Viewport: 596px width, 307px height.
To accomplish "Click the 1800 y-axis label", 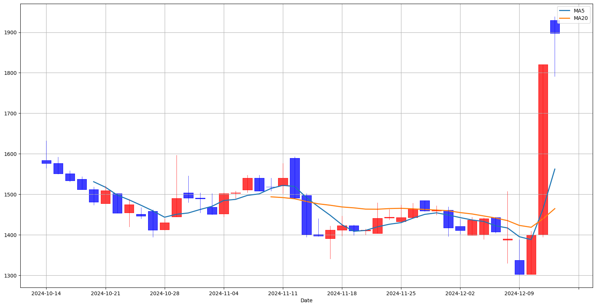I will point(11,73).
